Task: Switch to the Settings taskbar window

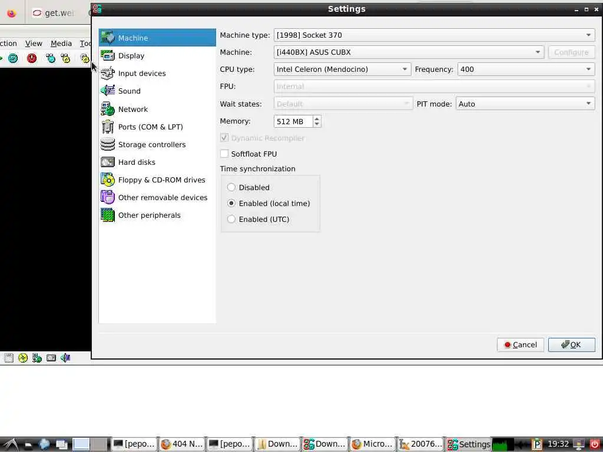Action: (x=468, y=444)
